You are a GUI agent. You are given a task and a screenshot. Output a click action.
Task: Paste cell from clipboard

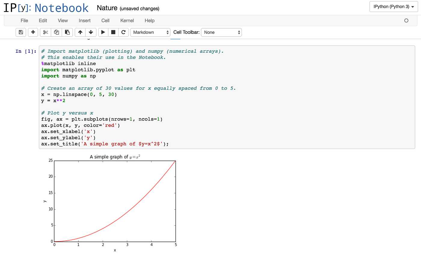tap(67, 32)
